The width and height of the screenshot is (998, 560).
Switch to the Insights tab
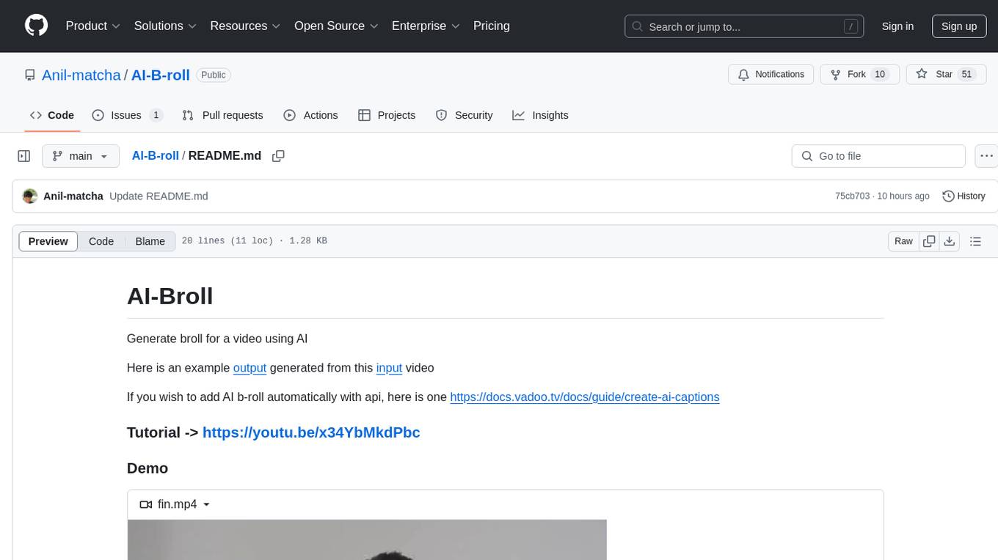(540, 115)
